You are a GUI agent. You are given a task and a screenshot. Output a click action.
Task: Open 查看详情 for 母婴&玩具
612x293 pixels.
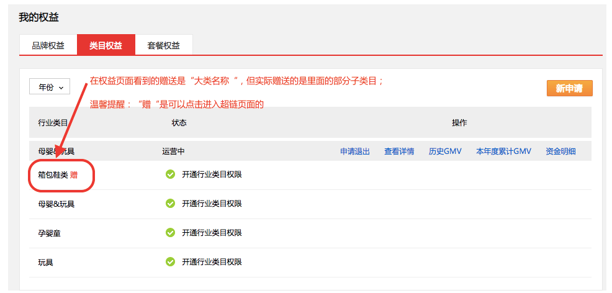[399, 151]
